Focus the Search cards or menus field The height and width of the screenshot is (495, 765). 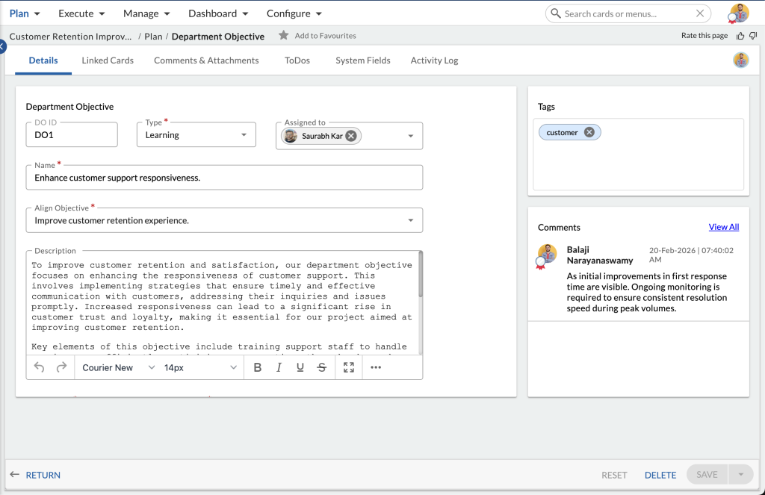(x=627, y=13)
